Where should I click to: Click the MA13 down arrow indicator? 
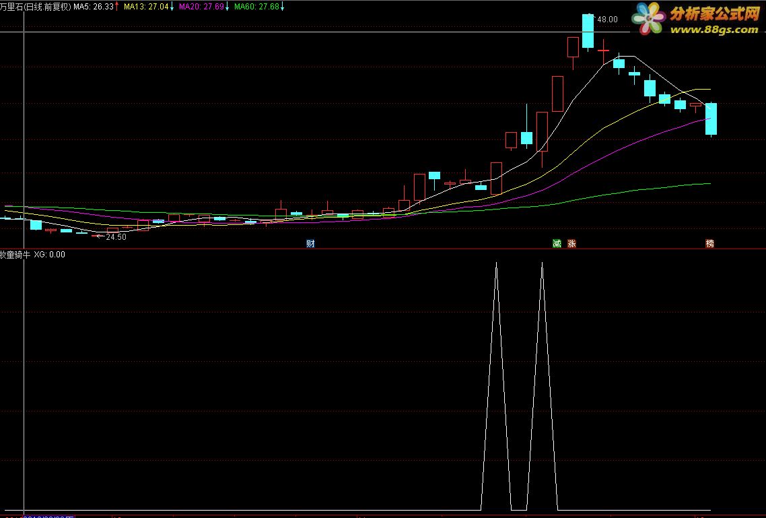tap(172, 7)
